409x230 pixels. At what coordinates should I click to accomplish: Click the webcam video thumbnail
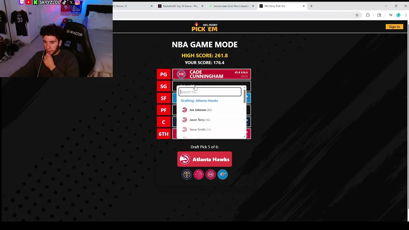[56, 39]
